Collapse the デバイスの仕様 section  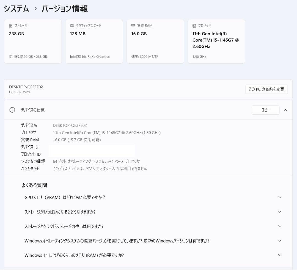[x=285, y=110]
